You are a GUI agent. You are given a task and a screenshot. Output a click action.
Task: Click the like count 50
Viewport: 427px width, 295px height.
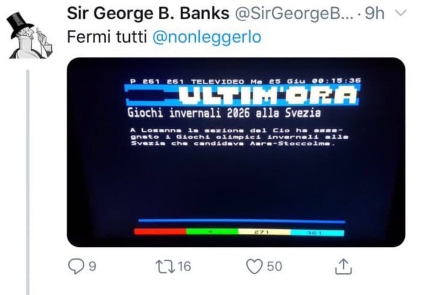tap(274, 266)
